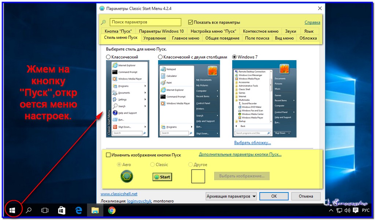Screen dimensions: 375x220
Task: Open Дополнительные параметры кнопки Пуск link
Action: pyautogui.click(x=240, y=154)
